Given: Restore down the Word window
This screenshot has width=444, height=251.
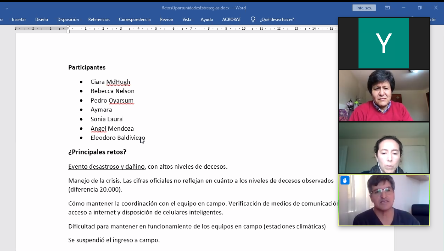Looking at the screenshot, I should click(420, 8).
